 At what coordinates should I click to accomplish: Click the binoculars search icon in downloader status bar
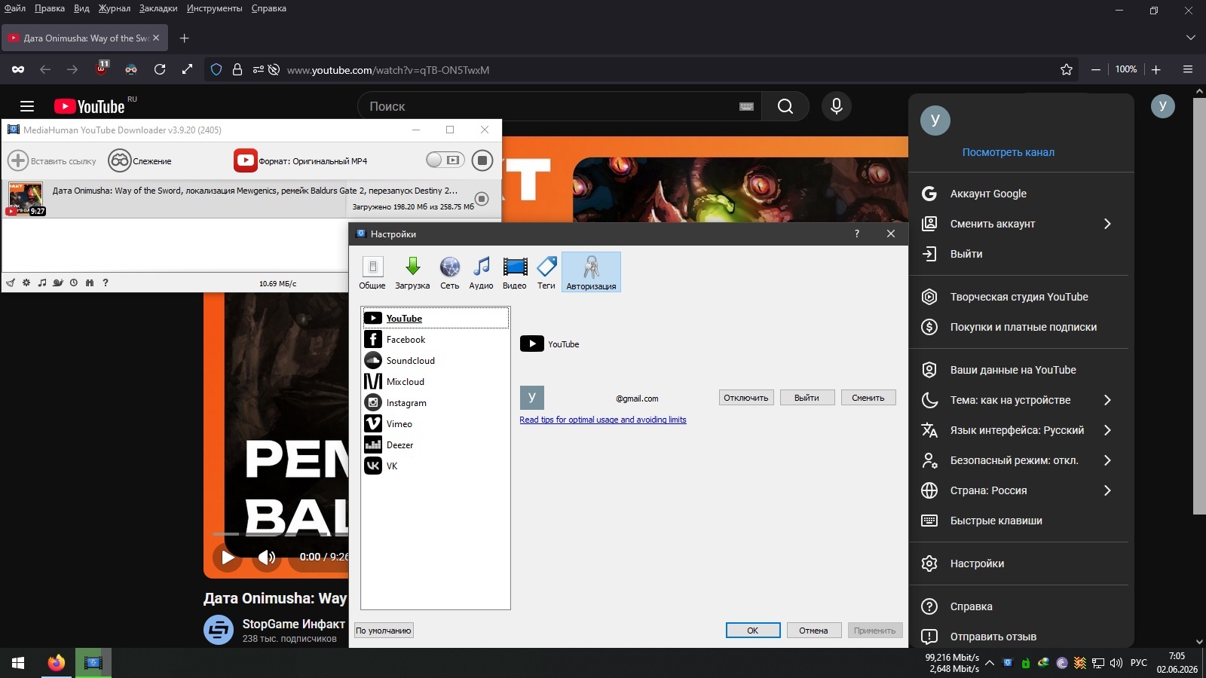click(x=90, y=283)
